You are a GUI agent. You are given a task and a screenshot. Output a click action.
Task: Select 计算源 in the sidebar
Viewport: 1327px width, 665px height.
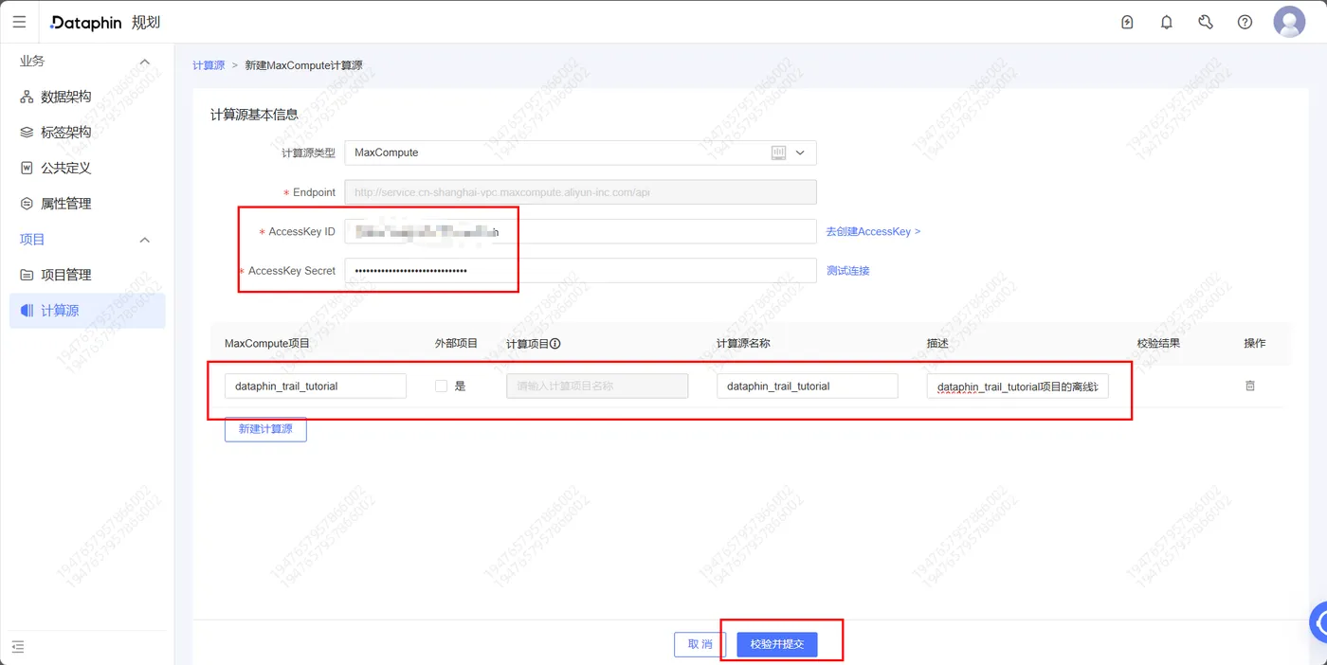[x=87, y=311]
